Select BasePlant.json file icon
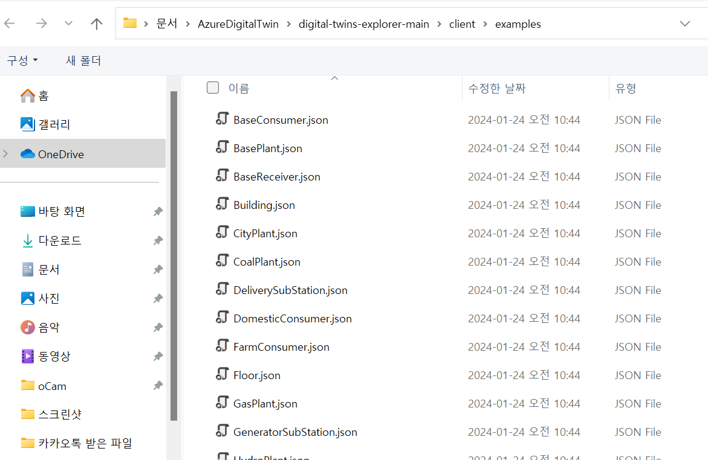Image resolution: width=708 pixels, height=460 pixels. [222, 147]
